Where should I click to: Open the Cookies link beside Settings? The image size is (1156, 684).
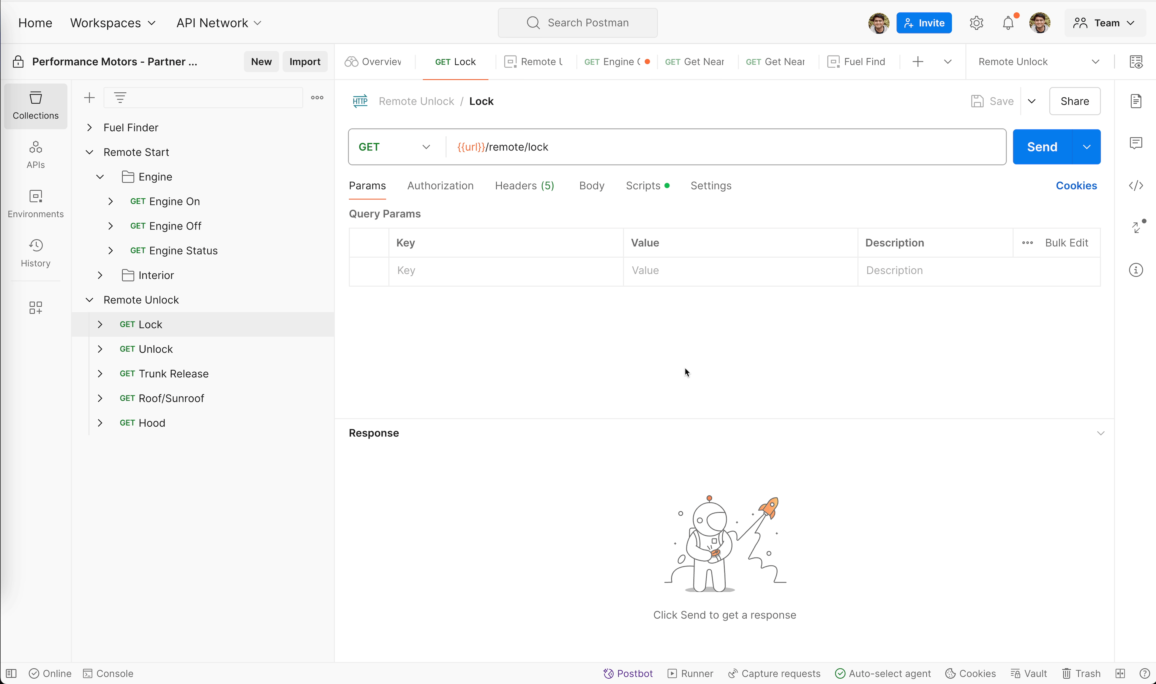(x=1076, y=186)
